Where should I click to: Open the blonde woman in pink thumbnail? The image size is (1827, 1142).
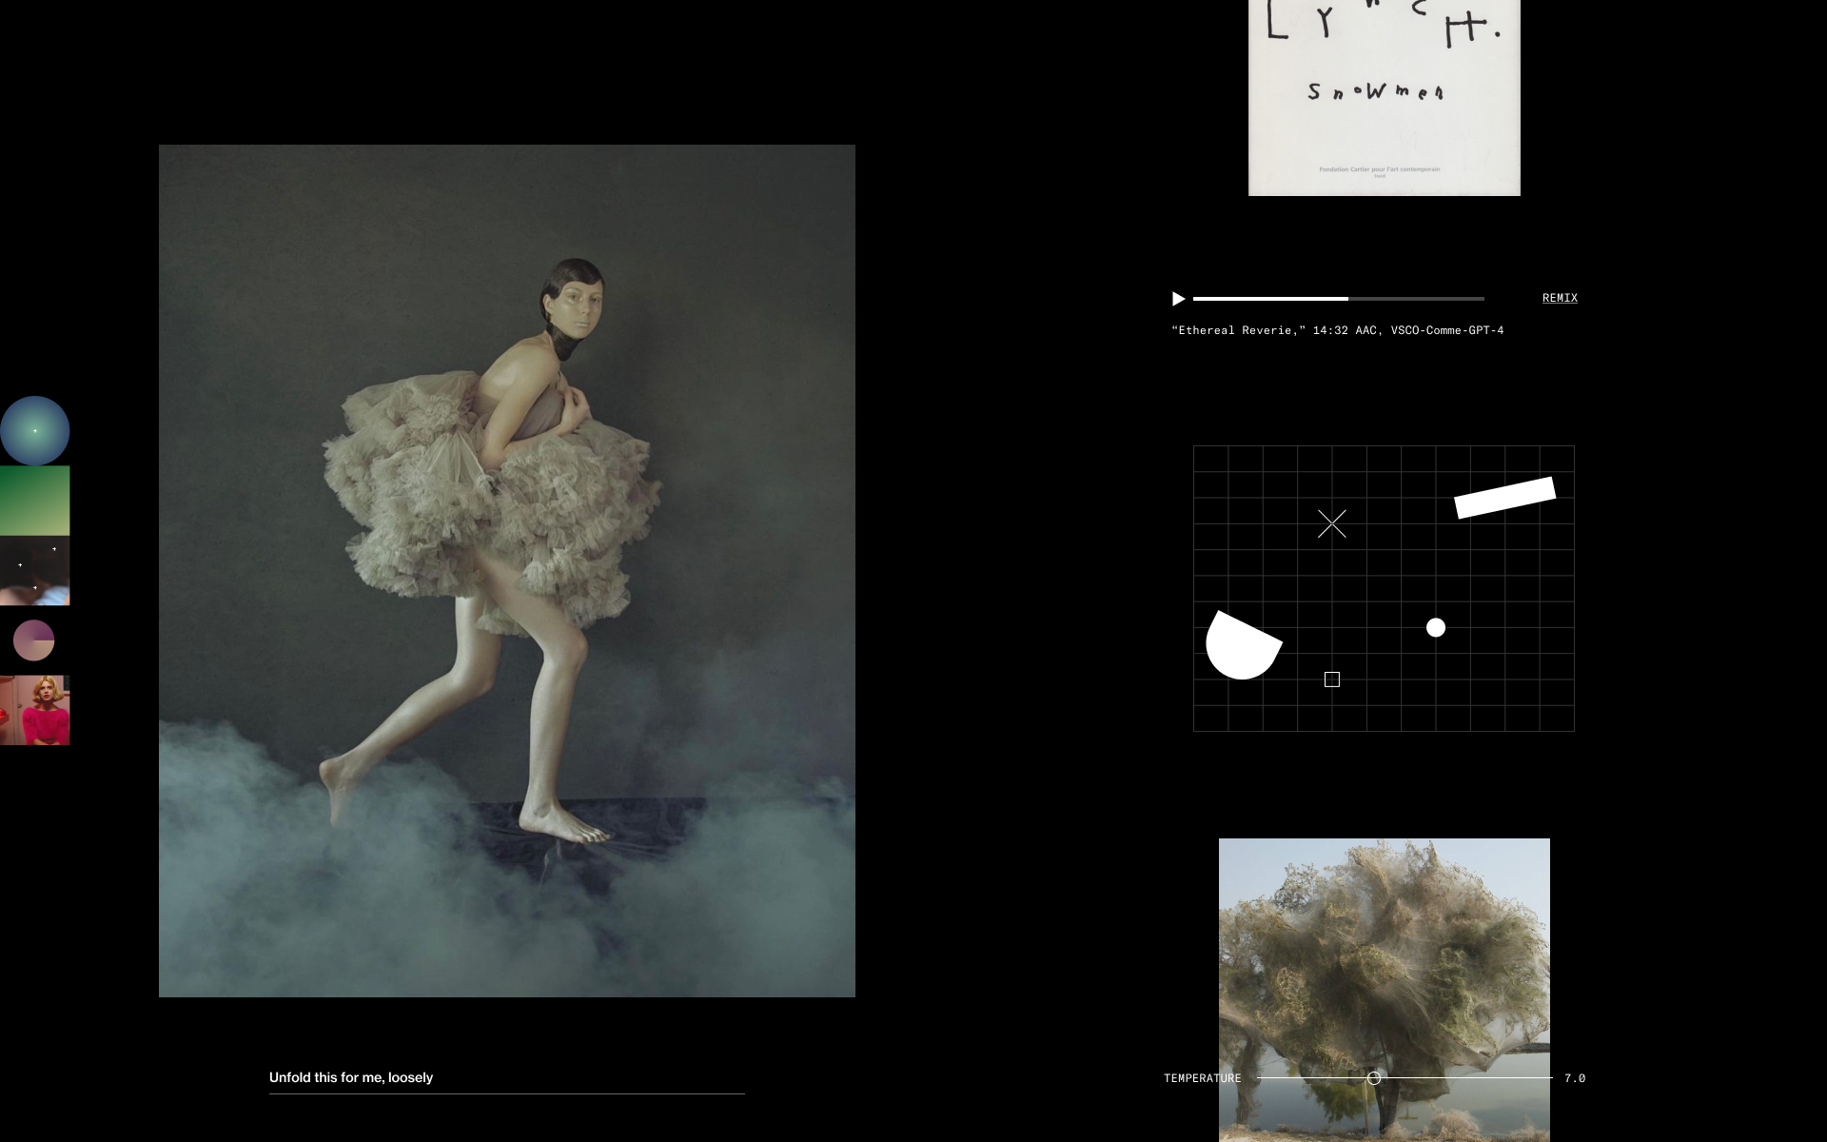click(35, 710)
